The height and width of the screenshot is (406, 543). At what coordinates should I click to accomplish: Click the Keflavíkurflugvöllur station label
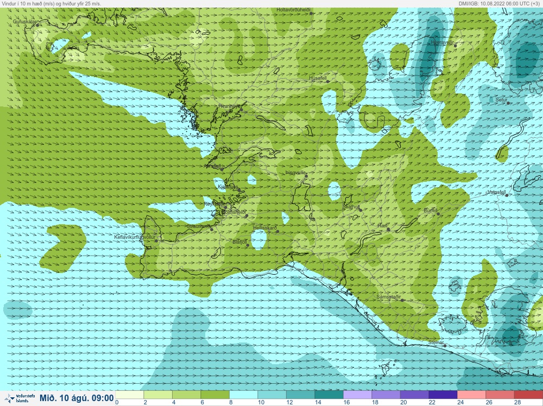point(135,237)
